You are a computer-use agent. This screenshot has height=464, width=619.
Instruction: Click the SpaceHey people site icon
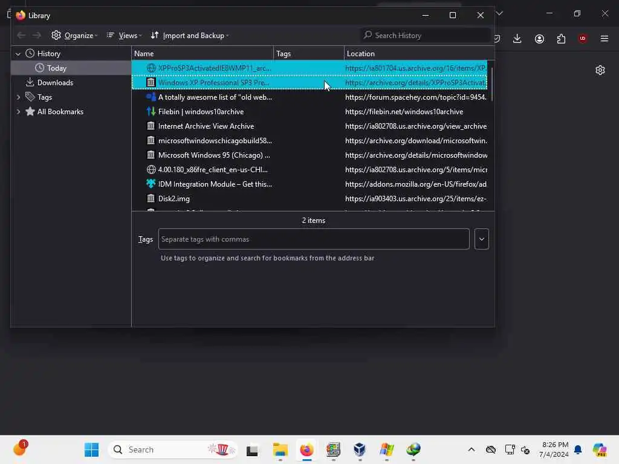click(x=151, y=97)
